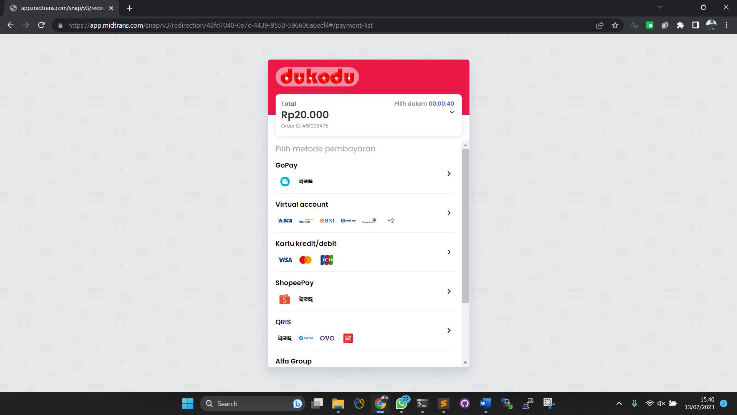Open the QRIS payment method
Viewport: 737px width, 415px height.
tap(449, 330)
